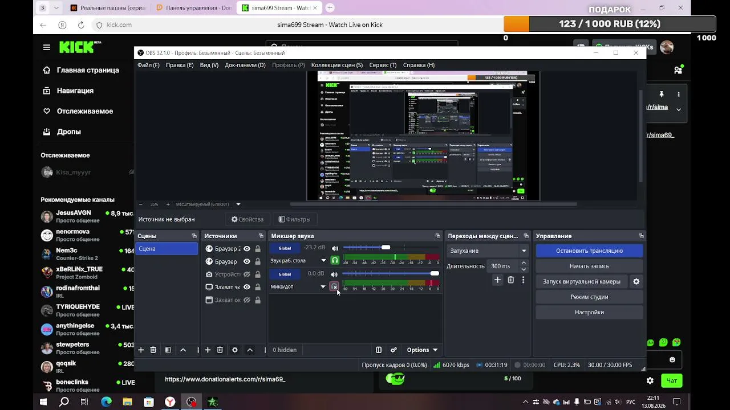Open browser tab list chevron

point(56,8)
